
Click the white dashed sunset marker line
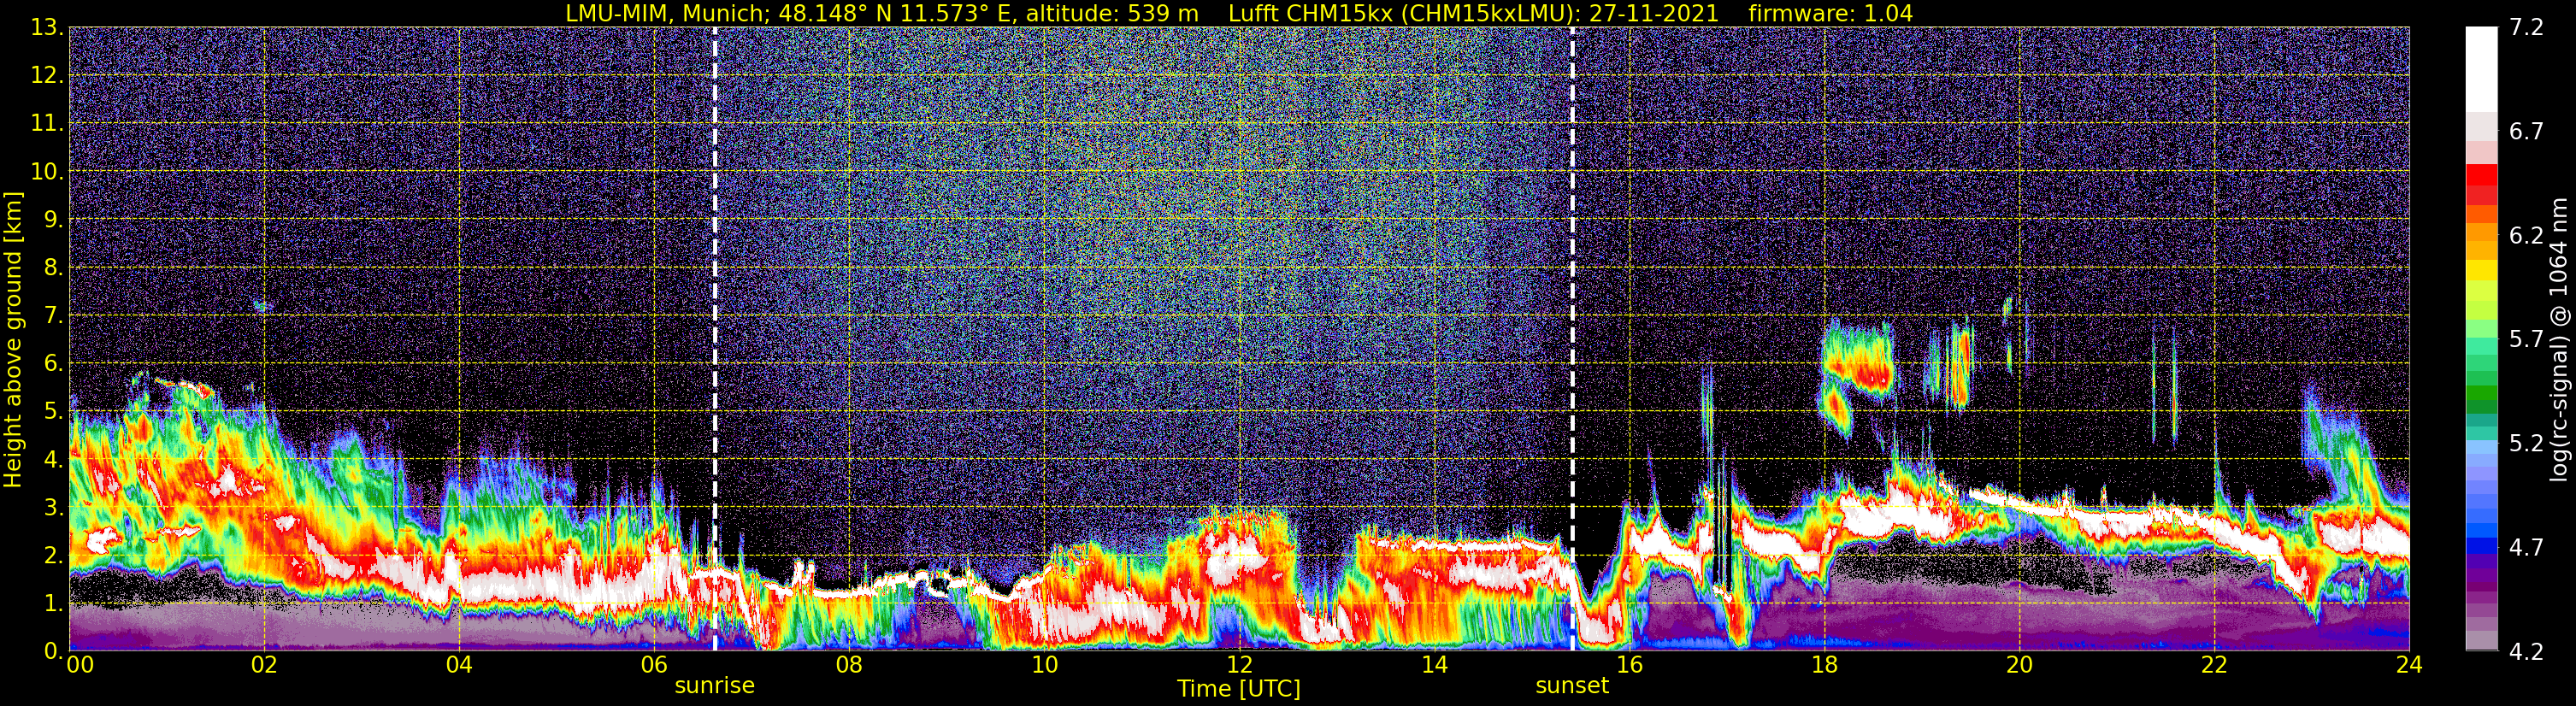[x=1573, y=338]
